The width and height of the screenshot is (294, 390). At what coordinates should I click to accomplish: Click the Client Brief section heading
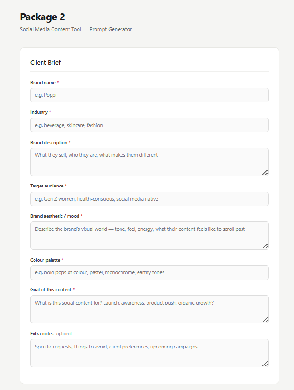45,63
